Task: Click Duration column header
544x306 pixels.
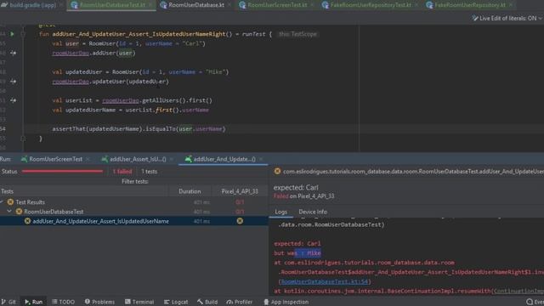Action: click(x=190, y=191)
